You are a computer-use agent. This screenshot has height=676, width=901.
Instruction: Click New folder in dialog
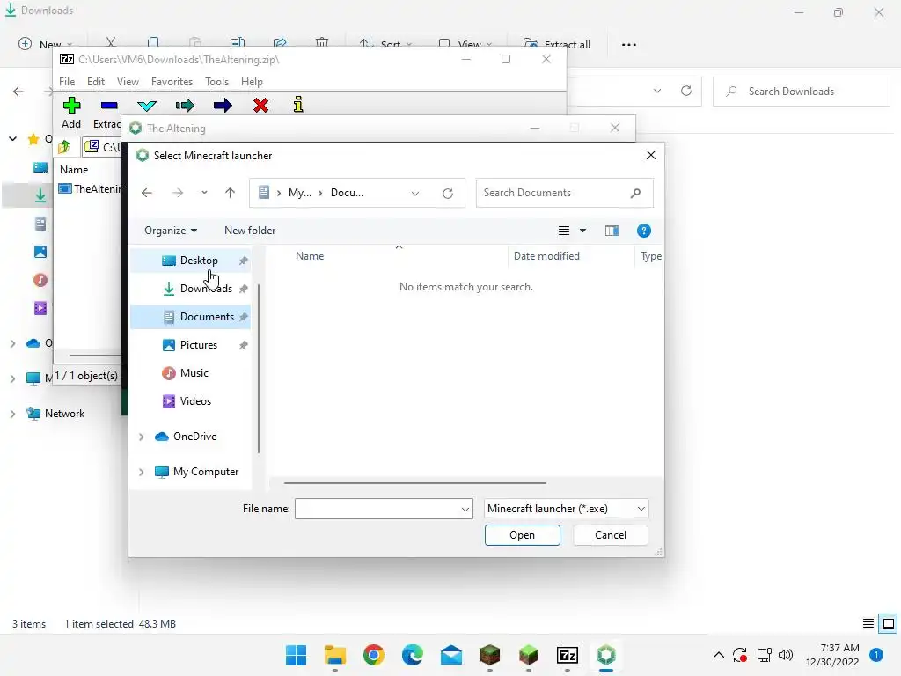[250, 231]
